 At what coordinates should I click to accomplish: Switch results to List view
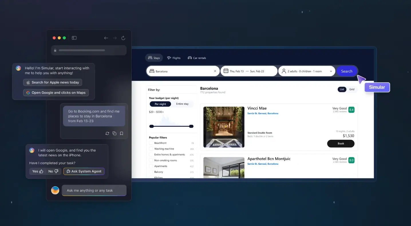(342, 89)
